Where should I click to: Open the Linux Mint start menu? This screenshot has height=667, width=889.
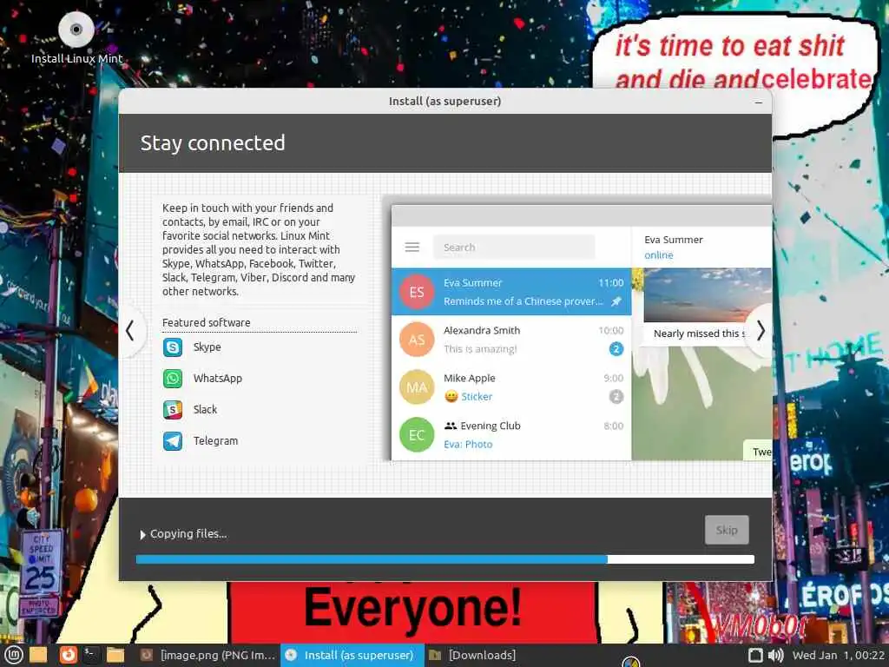pos(13,655)
